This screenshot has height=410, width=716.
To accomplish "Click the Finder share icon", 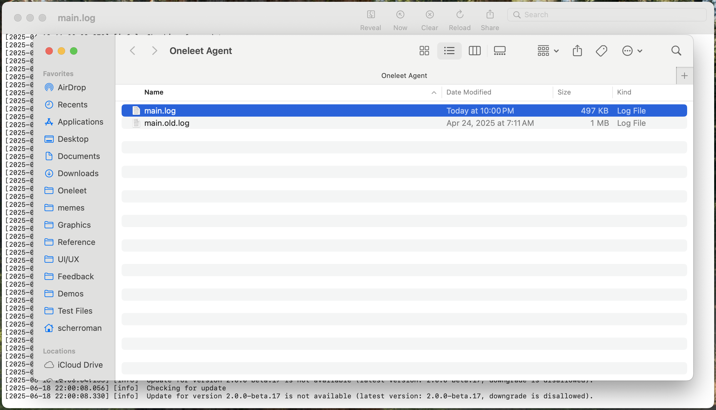I will pos(577,51).
